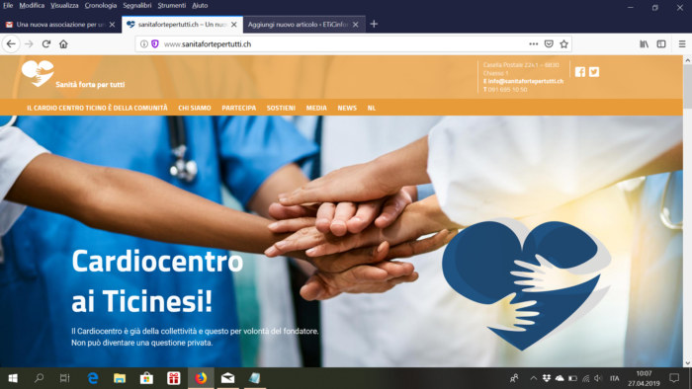
Task: Toggle the sidebar view icon
Action: coord(661,44)
